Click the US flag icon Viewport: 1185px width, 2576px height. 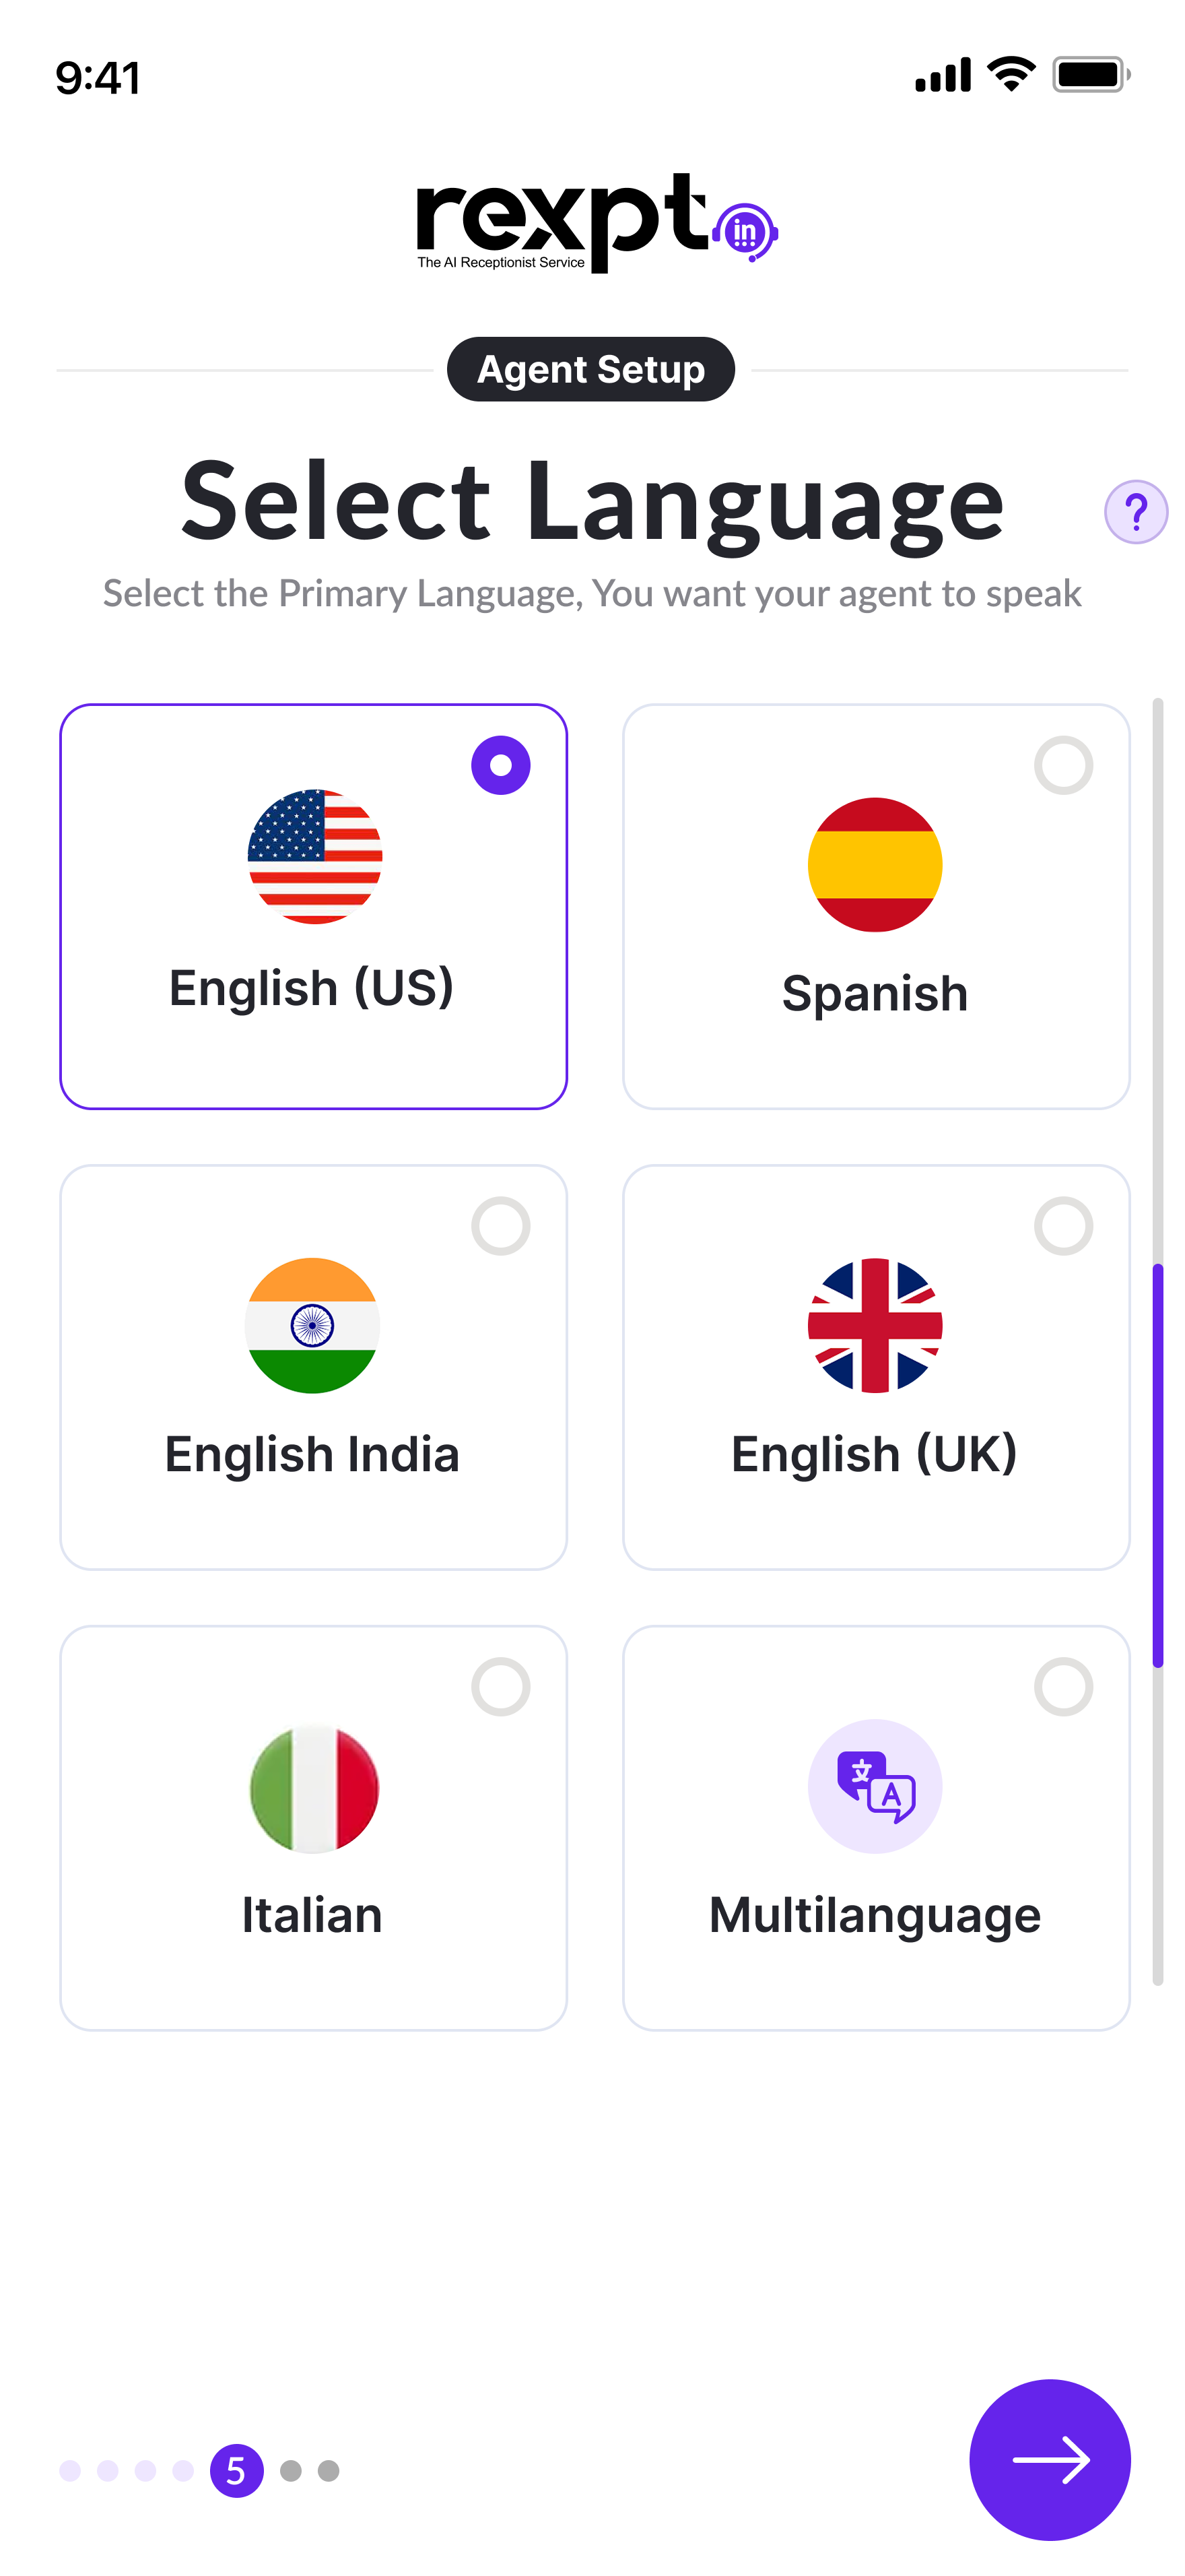click(x=314, y=857)
